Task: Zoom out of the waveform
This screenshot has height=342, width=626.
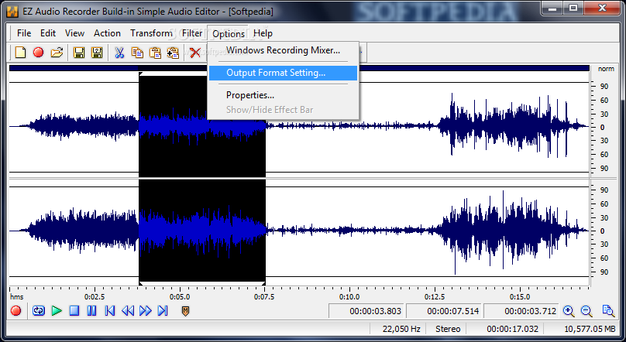Action: [x=586, y=311]
